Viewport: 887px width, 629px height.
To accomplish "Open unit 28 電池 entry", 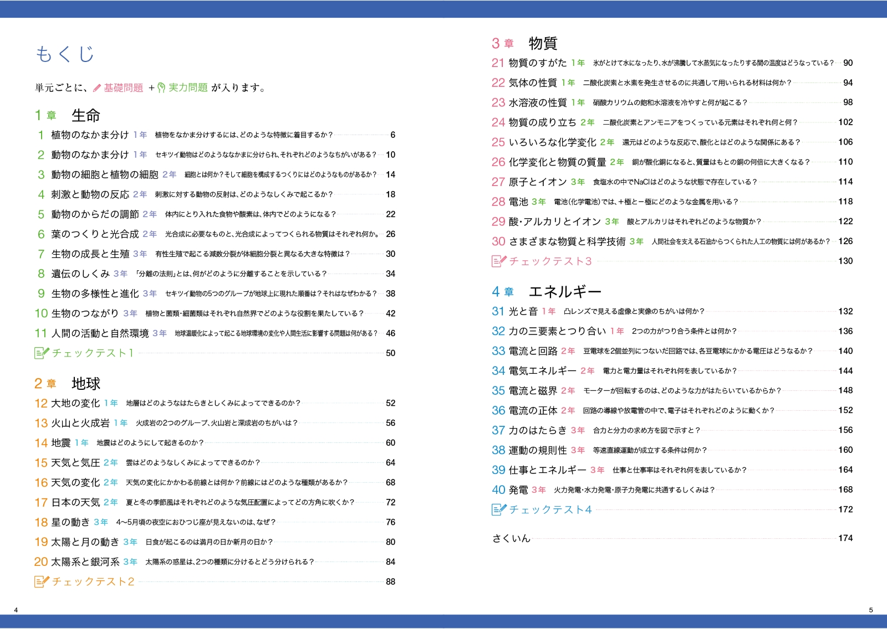I will pyautogui.click(x=518, y=202).
